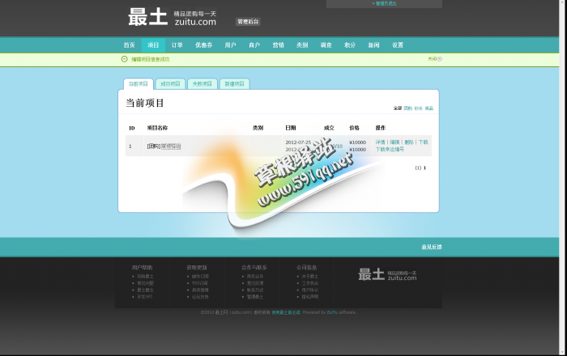Click the 管理后台 badge button
Viewport: 567px width, 356px height.
point(248,22)
